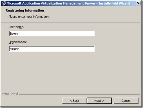143x108 pixels.
Task: Cancel the installation wizard
Action: tap(126, 101)
